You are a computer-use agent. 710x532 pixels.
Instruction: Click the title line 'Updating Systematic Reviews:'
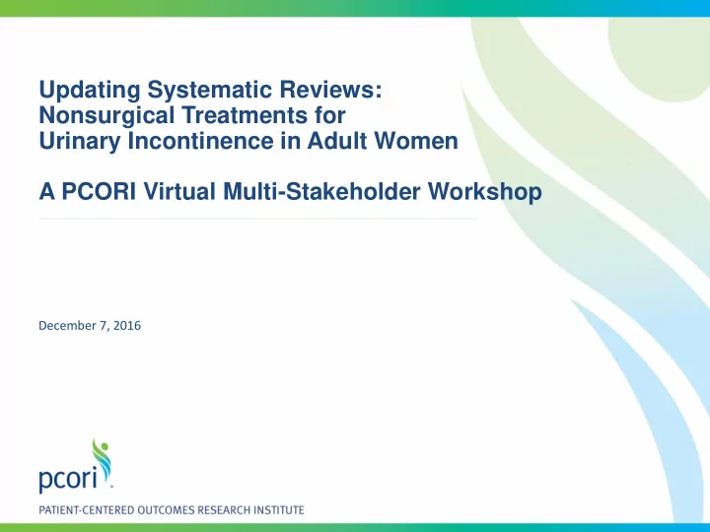click(211, 89)
